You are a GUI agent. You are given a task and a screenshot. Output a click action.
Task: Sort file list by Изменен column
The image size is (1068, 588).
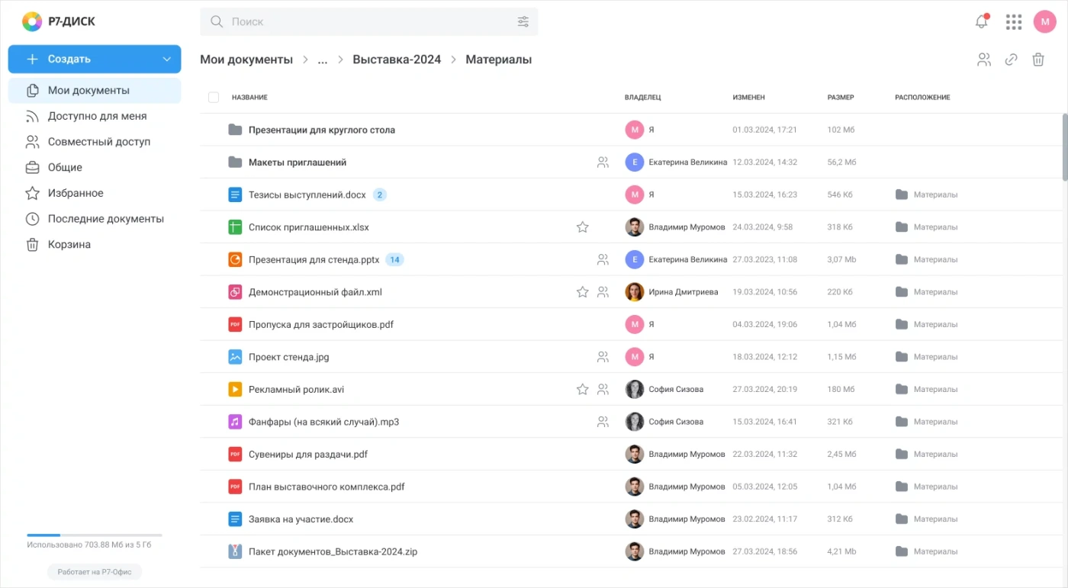pyautogui.click(x=748, y=98)
